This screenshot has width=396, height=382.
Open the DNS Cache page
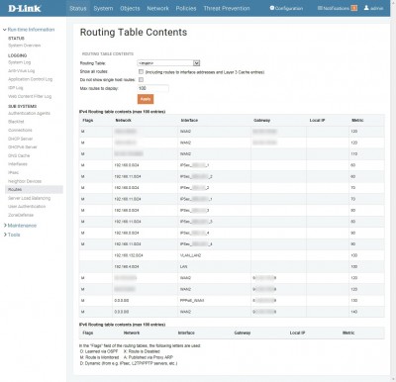[x=19, y=155]
